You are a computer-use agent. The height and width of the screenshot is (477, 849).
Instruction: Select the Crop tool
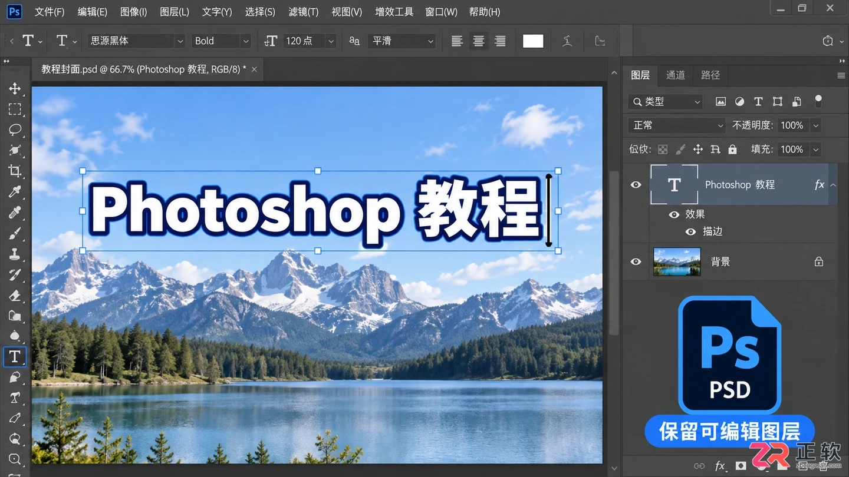click(x=15, y=171)
